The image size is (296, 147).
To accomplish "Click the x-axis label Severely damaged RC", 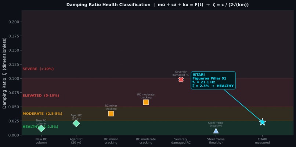I will (181, 141).
